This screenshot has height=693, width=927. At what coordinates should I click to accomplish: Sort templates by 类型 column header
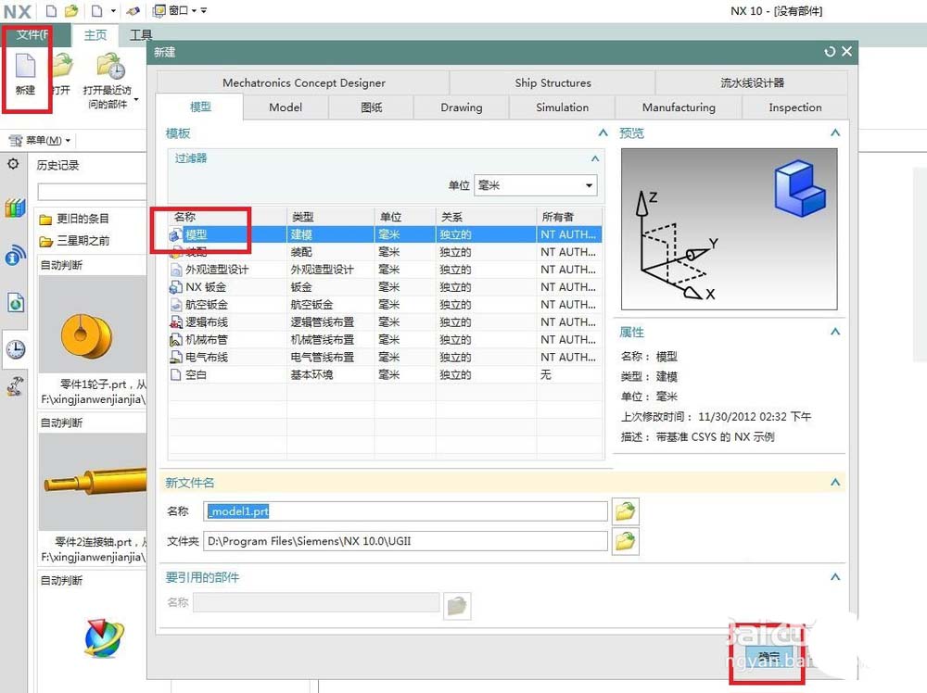tap(331, 216)
